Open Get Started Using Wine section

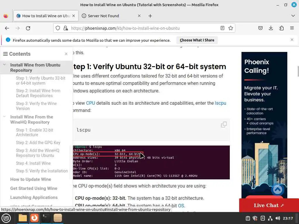(x=34, y=188)
